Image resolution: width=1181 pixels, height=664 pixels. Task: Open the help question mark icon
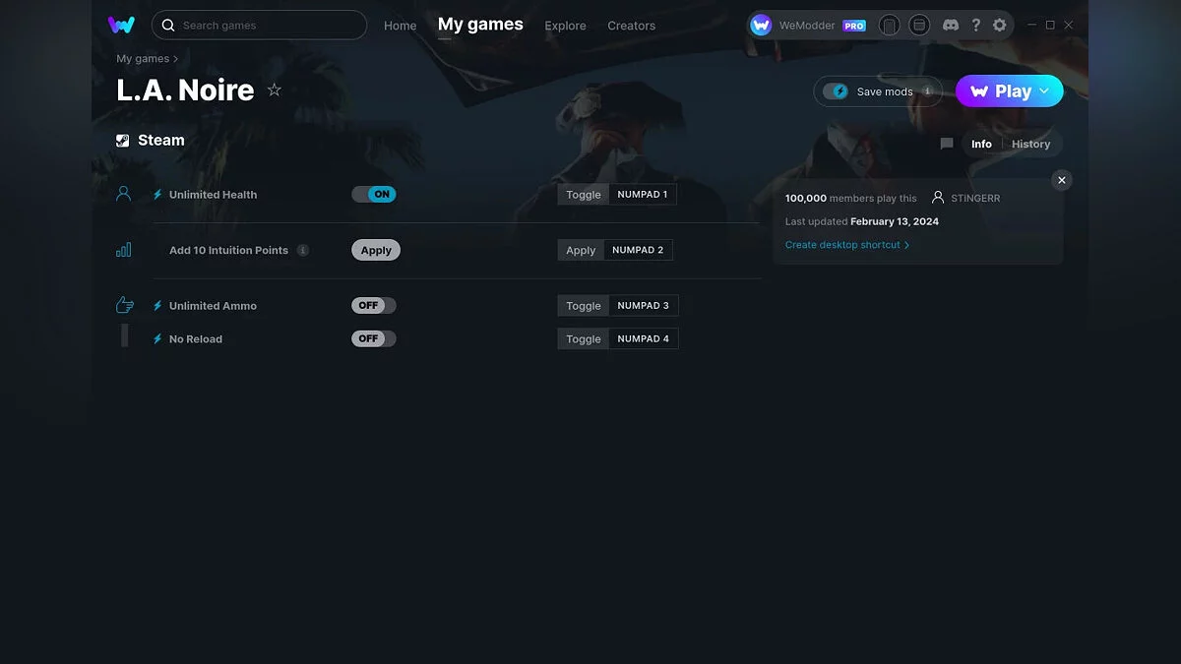point(975,26)
